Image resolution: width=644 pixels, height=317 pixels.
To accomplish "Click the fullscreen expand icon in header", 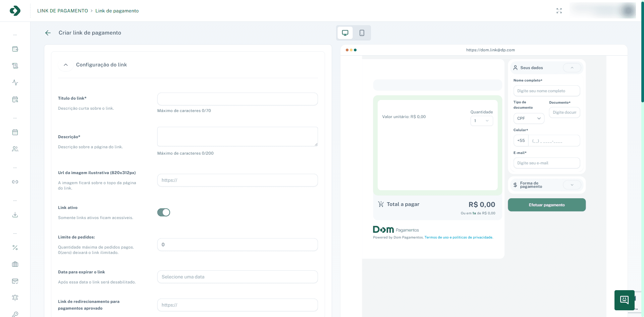I will point(559,11).
